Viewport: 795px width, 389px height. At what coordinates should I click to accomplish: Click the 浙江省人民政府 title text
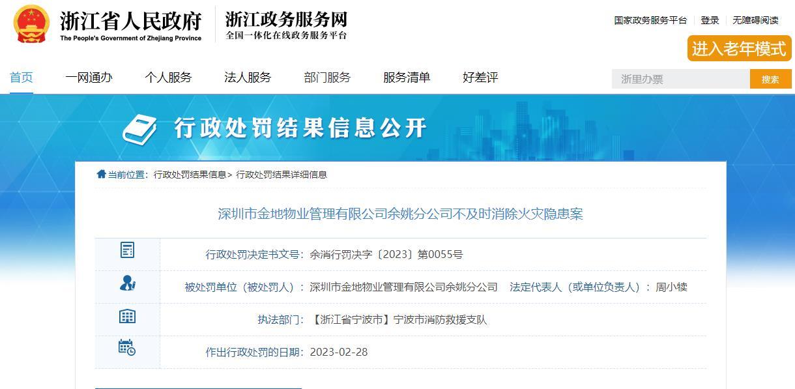click(131, 21)
